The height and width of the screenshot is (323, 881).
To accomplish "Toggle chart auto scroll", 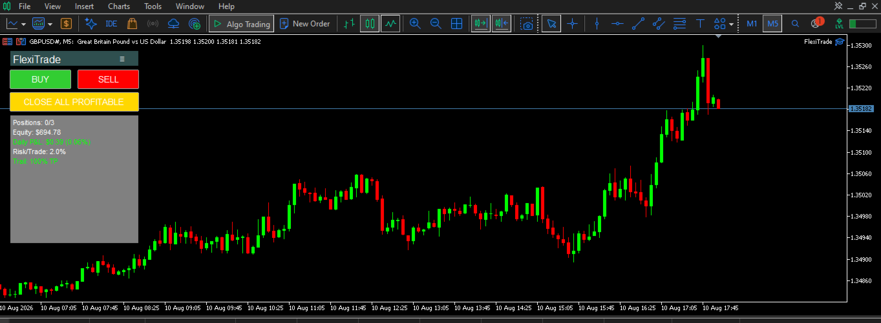I will tap(481, 24).
